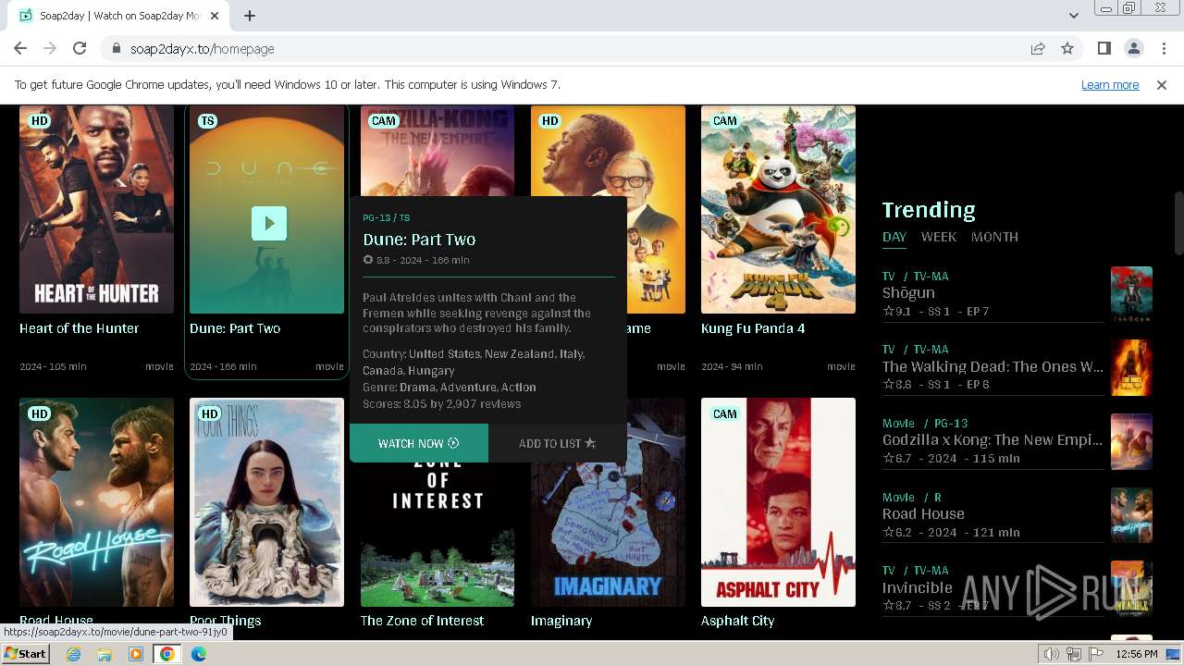
Task: Click the Scores: 8.05 by 2,907 reviews line
Action: pos(442,403)
